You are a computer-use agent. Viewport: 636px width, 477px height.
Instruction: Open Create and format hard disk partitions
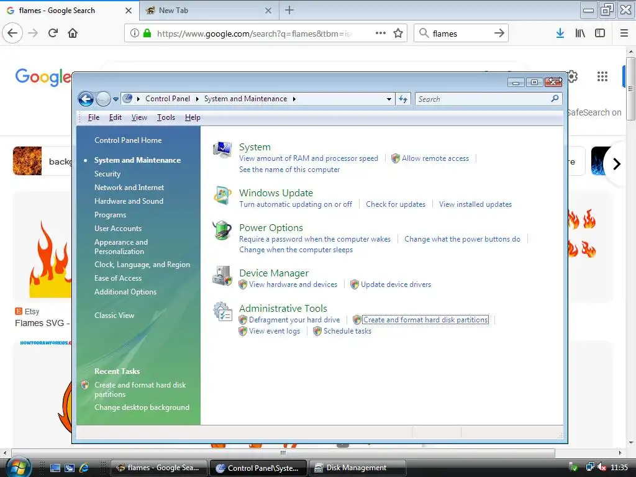coord(425,320)
